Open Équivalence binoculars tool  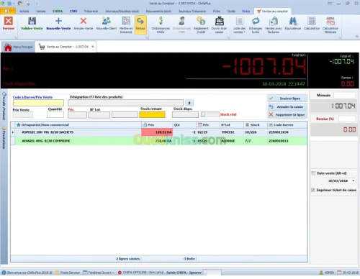[x=293, y=24]
